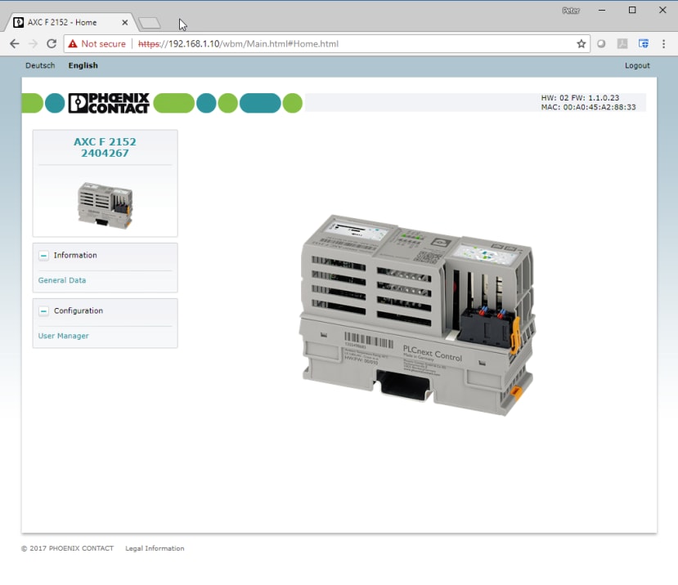
Task: Collapse the Configuration section
Action: (43, 311)
